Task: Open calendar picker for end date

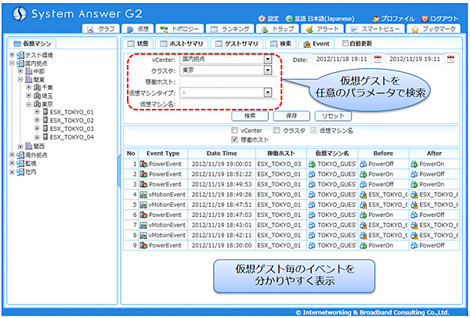Action: coord(450,59)
